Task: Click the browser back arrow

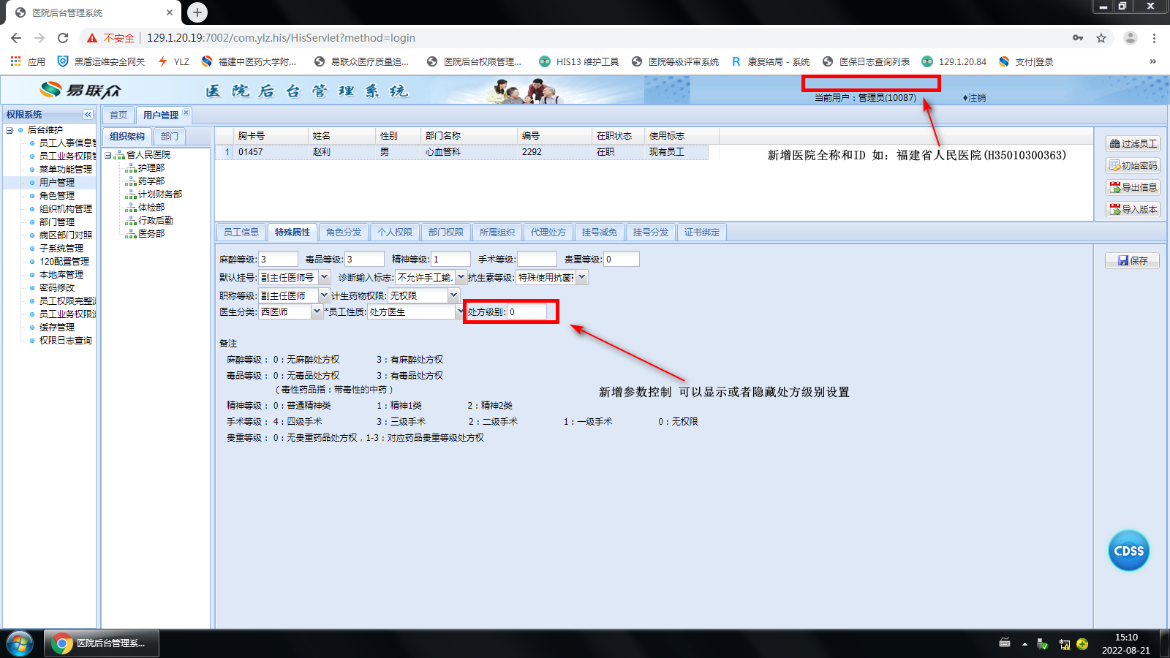Action: tap(16, 38)
